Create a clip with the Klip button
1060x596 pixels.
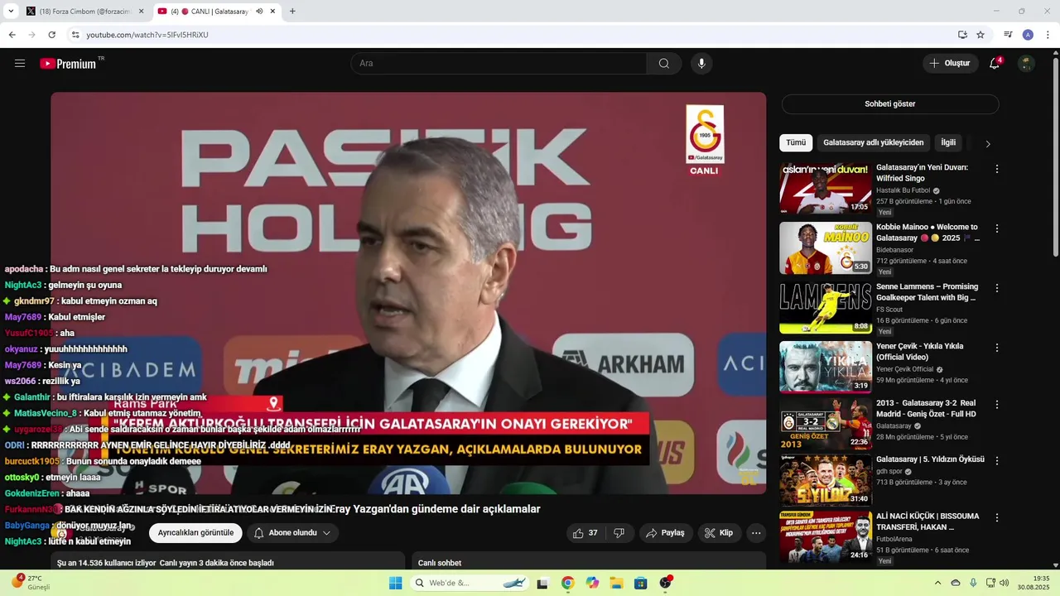pyautogui.click(x=719, y=533)
